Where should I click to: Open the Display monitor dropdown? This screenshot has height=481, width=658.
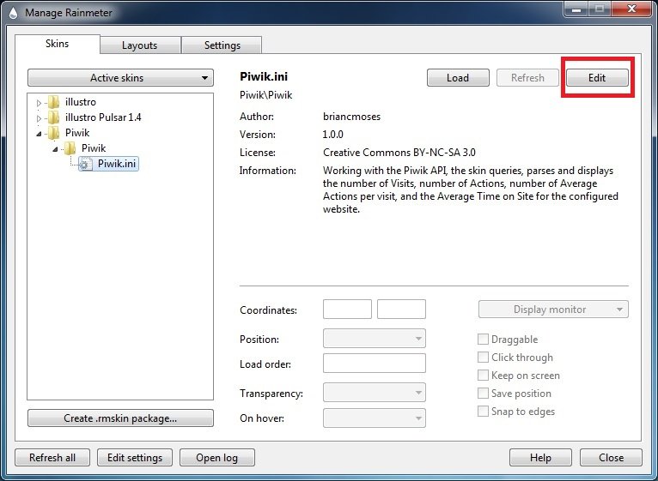(553, 310)
